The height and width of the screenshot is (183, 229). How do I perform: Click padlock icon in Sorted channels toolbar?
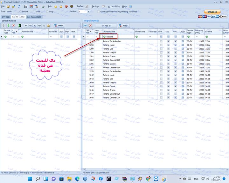click(48, 26)
